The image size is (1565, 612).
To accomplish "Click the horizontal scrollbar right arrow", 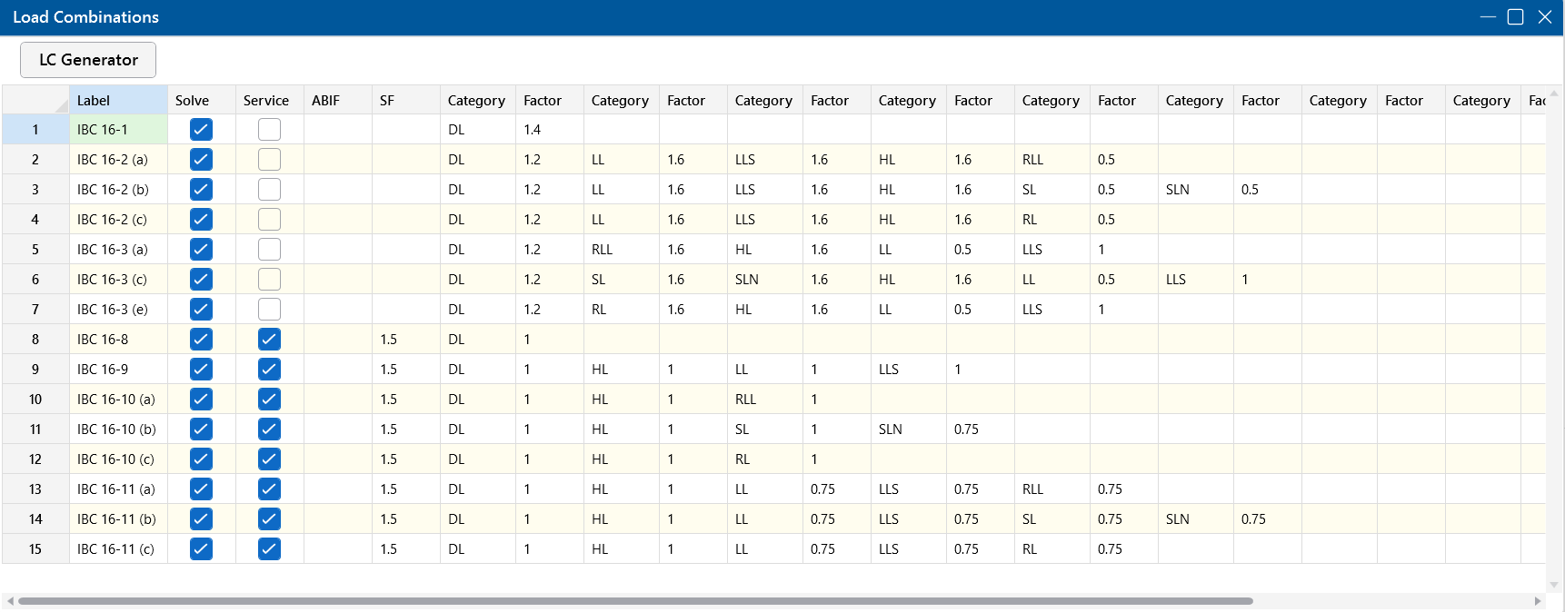I will coord(1538,601).
